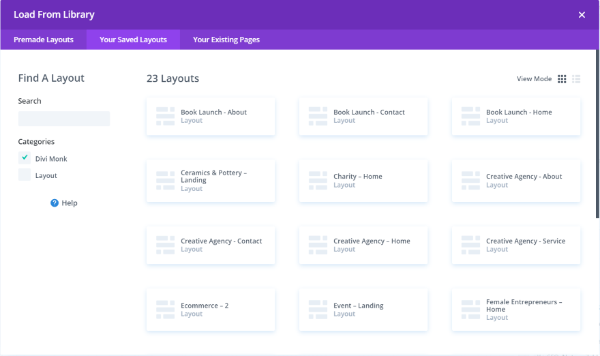Open the Your Existing Pages tab
600x356 pixels.
click(226, 40)
